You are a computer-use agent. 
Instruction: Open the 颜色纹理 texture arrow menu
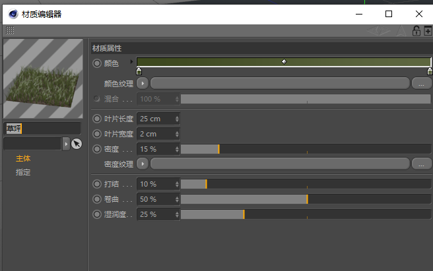[x=143, y=83]
